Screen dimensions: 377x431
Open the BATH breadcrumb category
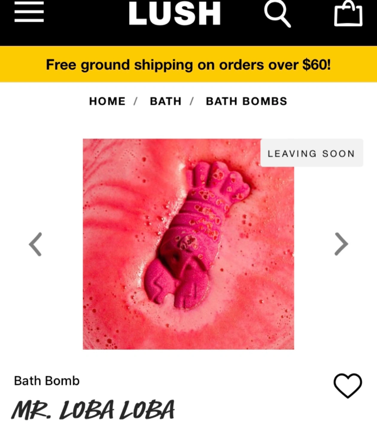(165, 101)
